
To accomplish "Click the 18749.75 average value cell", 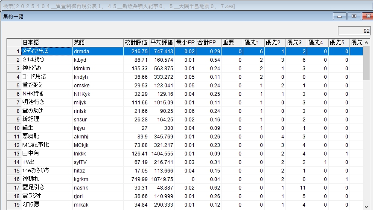I will click(162, 179).
